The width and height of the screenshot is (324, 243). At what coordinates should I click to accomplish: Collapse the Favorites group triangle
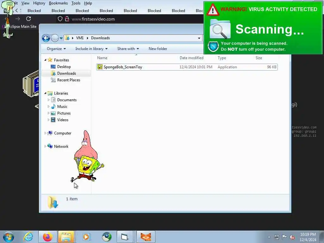45,60
